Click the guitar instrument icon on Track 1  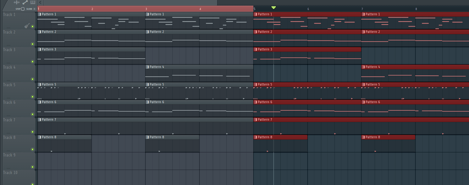(28, 26)
